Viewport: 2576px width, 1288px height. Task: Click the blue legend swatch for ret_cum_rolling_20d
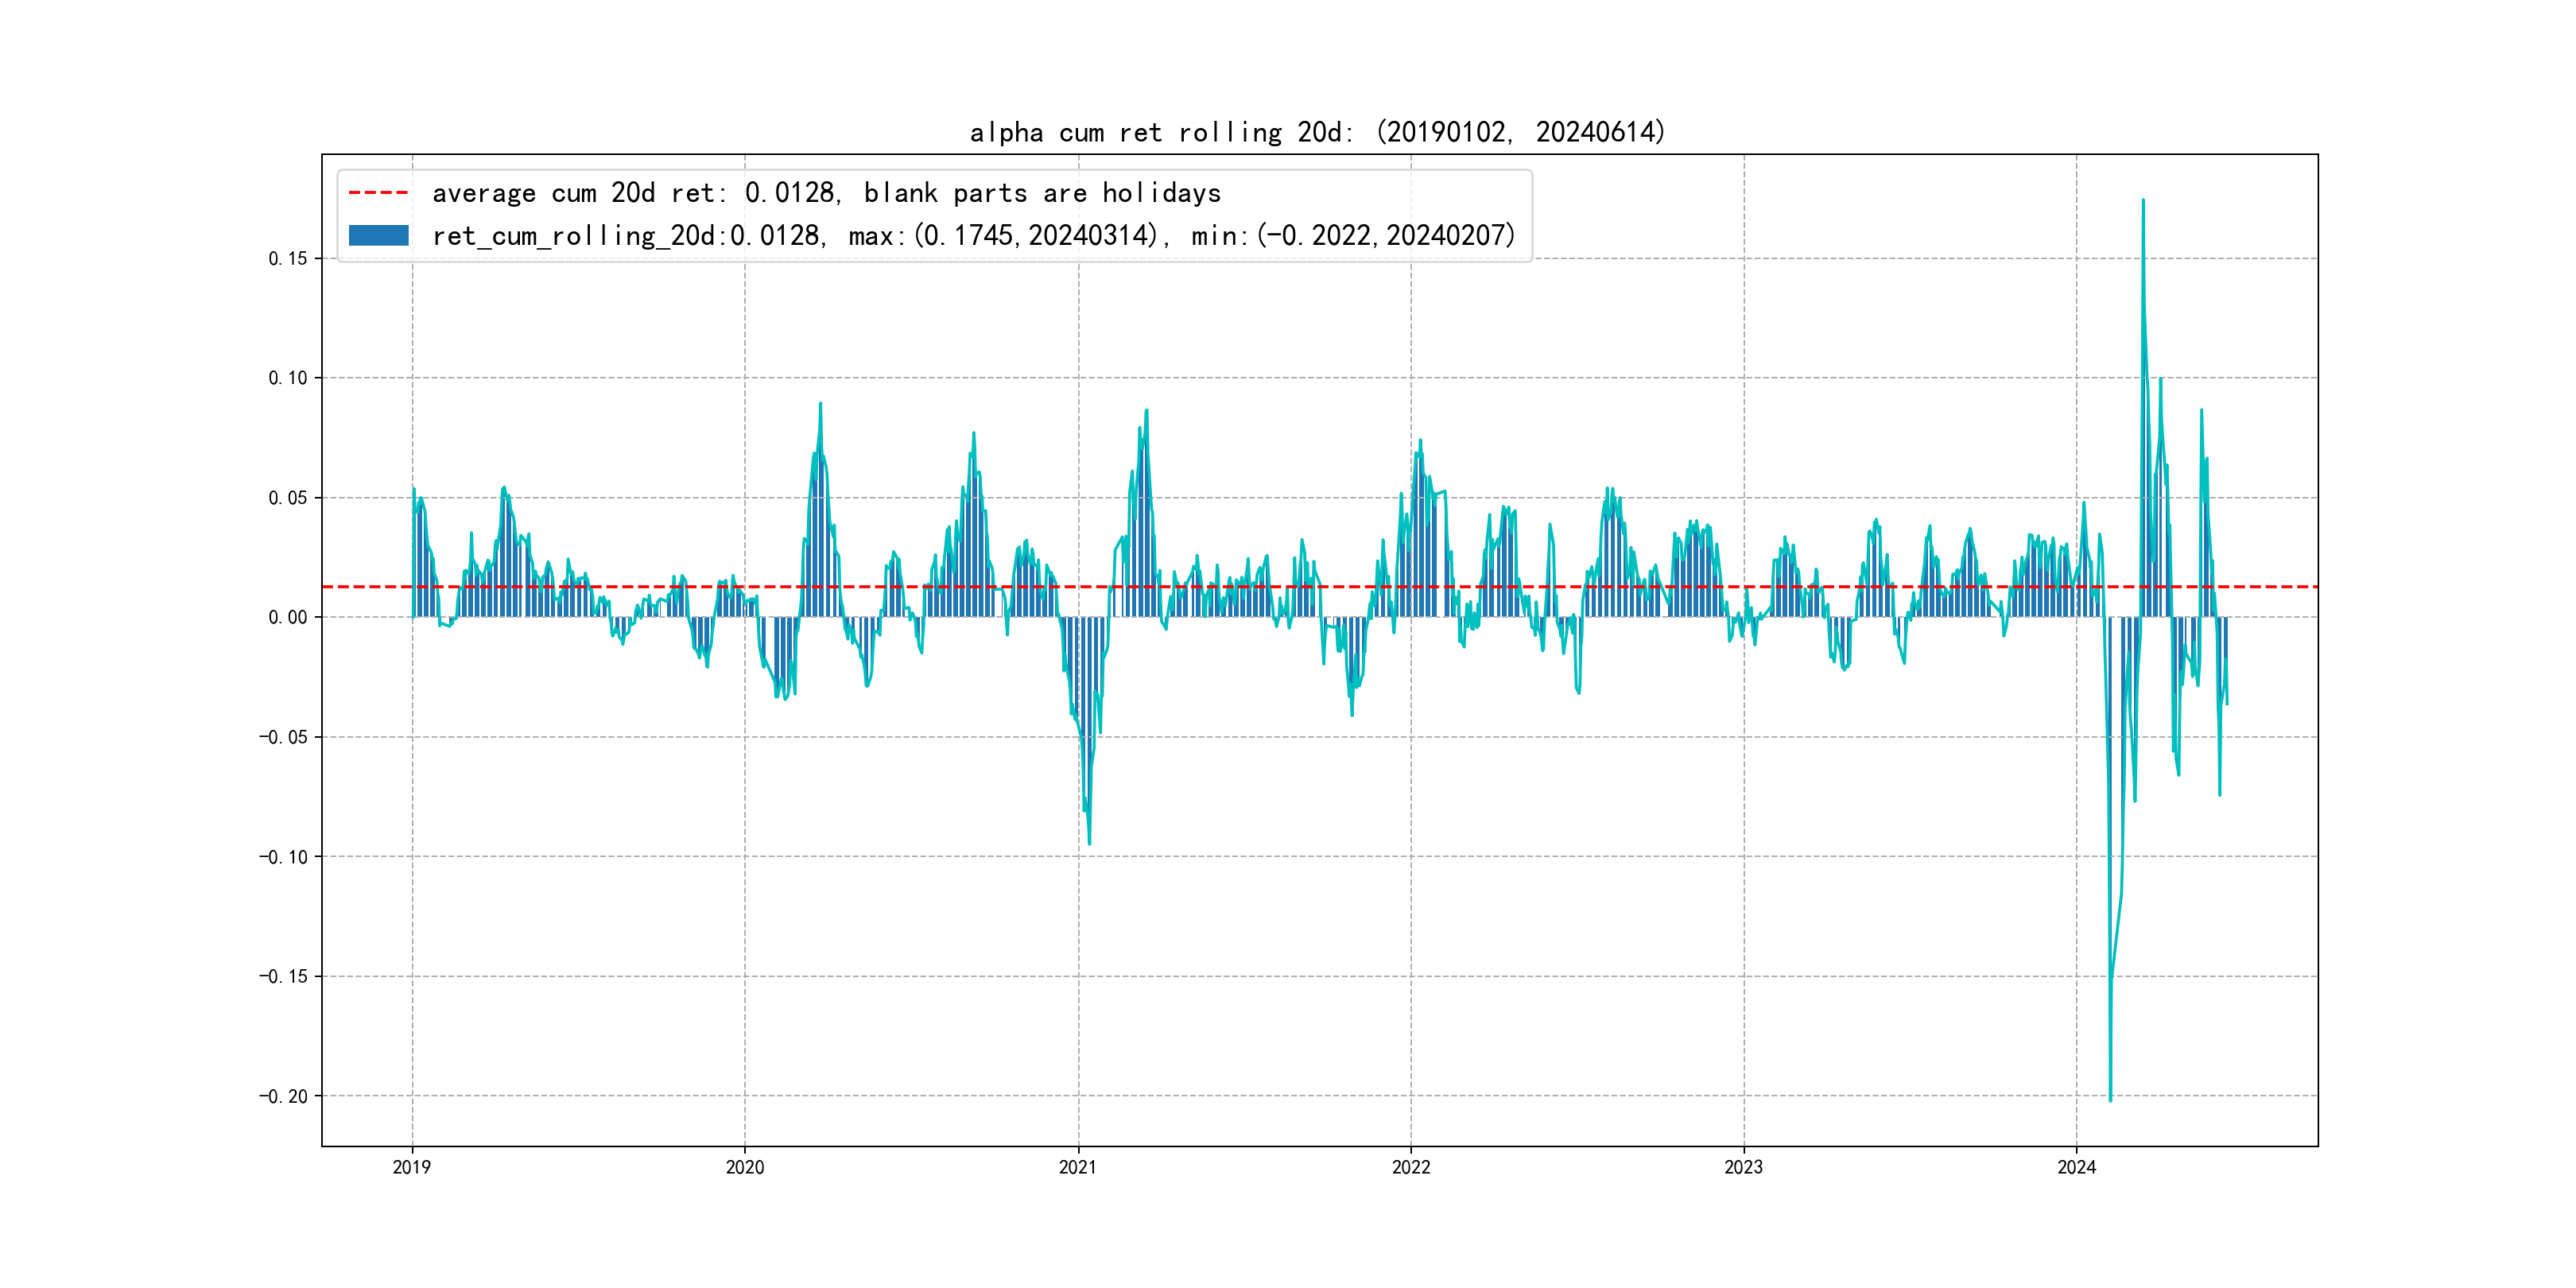[378, 236]
